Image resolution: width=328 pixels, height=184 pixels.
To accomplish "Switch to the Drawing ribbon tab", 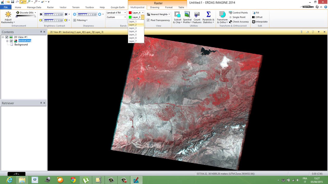I will [155, 7].
